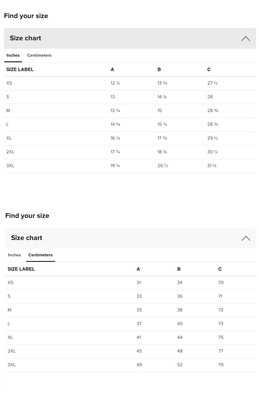The width and height of the screenshot is (260, 395).
Task: Select the 20 ½ measurement for 3XL
Action: [162, 166]
